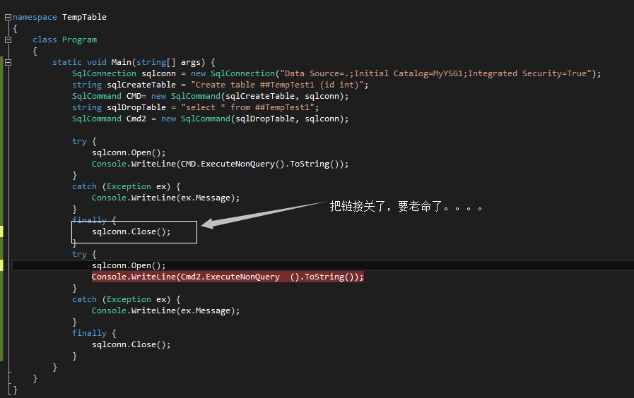Place cursor on the highlighted Cmd2.ExecuteNonQuery line
The height and width of the screenshot is (398, 634).
pos(228,277)
